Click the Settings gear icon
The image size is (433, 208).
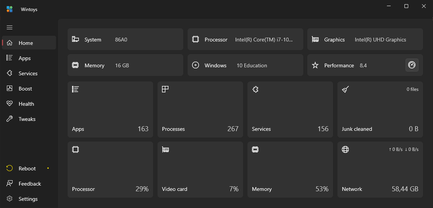(x=10, y=198)
